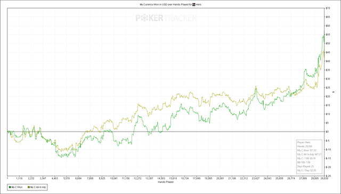
Task: Click 'My C Won: $57.32' in the stats box
Action: pos(307,150)
